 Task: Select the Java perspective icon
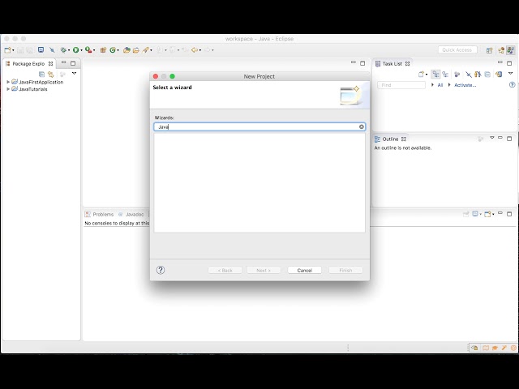[x=510, y=50]
